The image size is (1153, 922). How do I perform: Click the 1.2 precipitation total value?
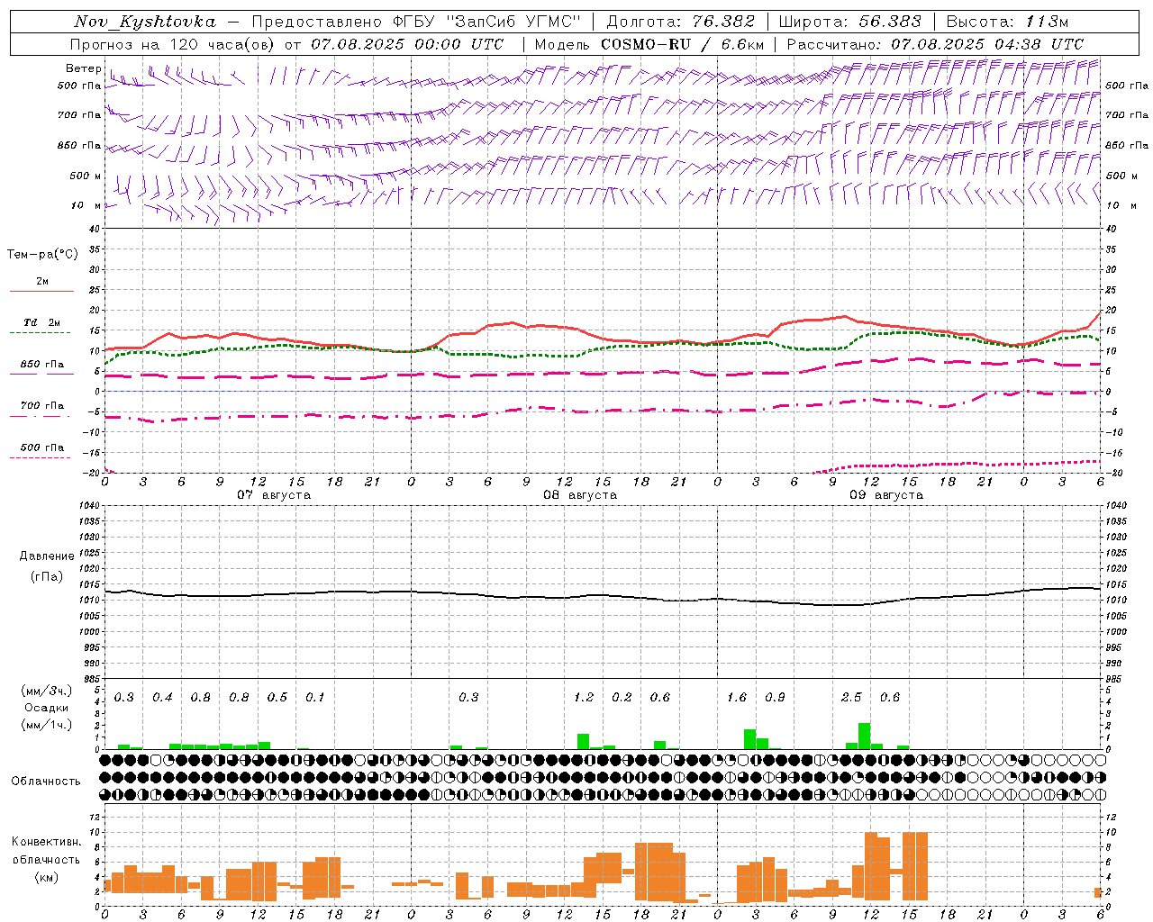click(x=584, y=698)
